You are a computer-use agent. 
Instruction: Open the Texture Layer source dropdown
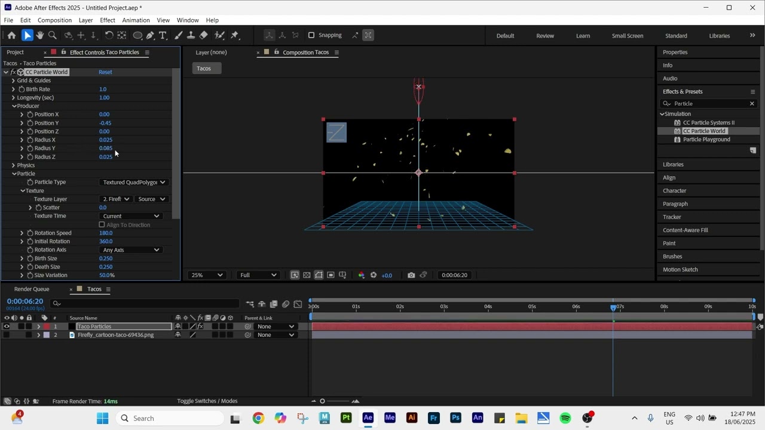pos(151,199)
